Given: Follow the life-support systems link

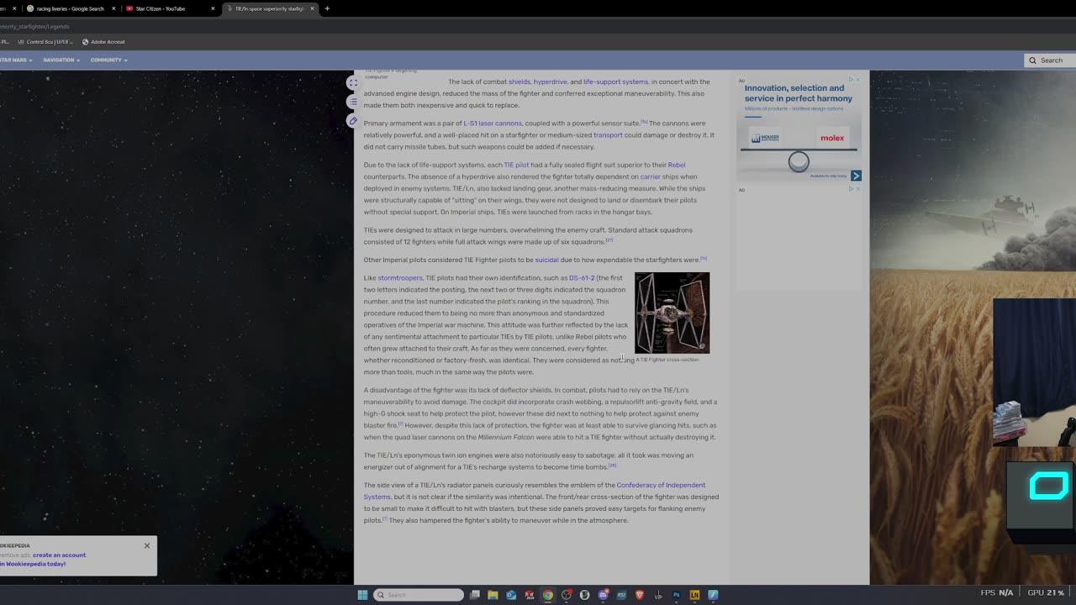Looking at the screenshot, I should point(615,82).
